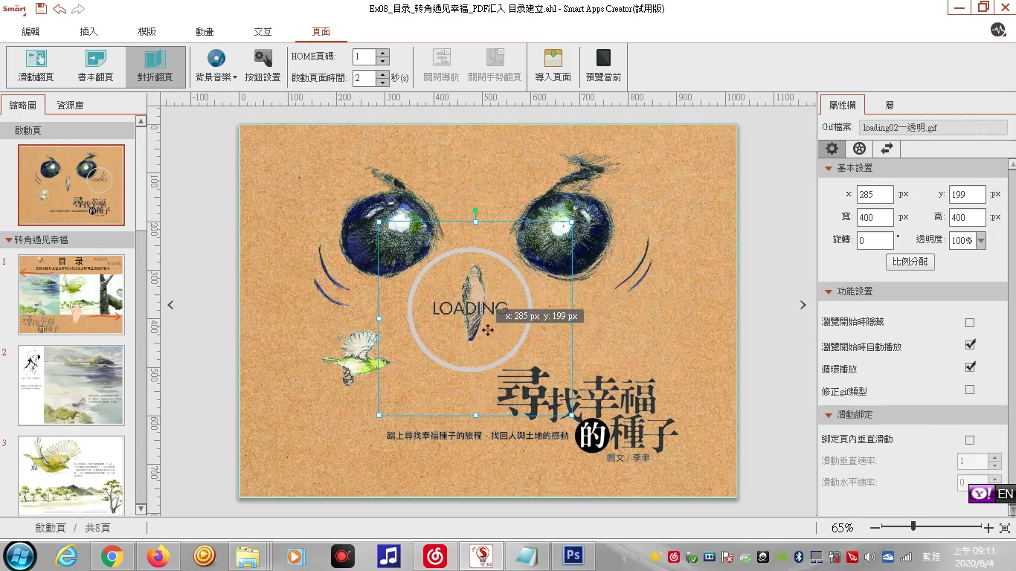
Task: Check the 修正gif類型 option
Action: (970, 389)
